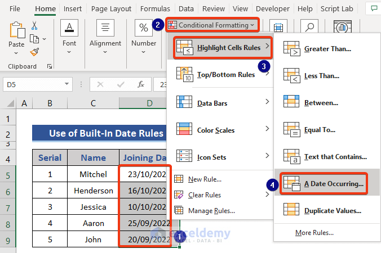Switch to the Insert tab
The image size is (381, 253).
(x=72, y=9)
